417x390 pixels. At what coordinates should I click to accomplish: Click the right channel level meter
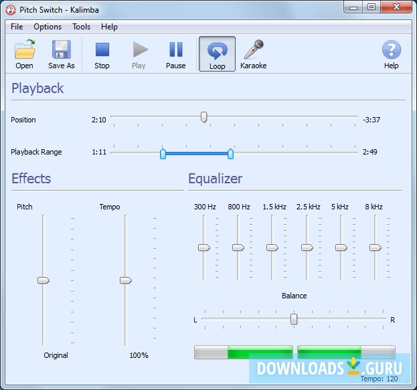pyautogui.click(x=346, y=353)
